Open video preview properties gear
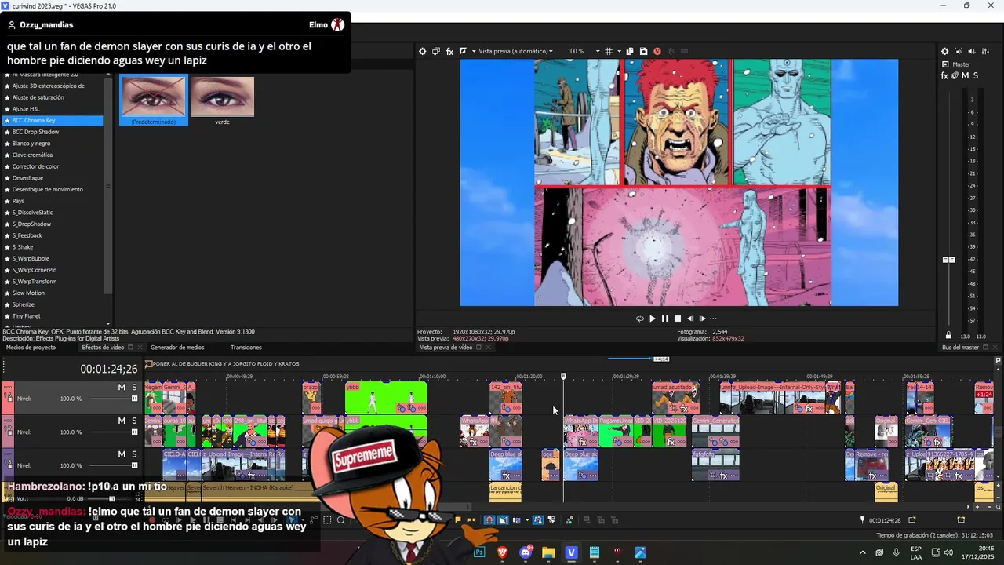1004x565 pixels. (x=422, y=51)
